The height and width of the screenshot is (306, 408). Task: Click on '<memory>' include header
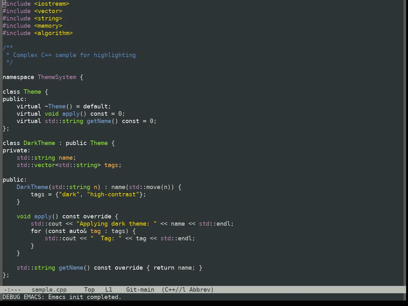tap(48, 26)
